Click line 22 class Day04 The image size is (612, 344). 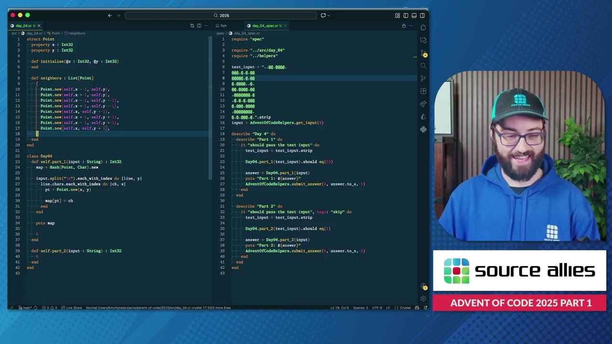39,156
